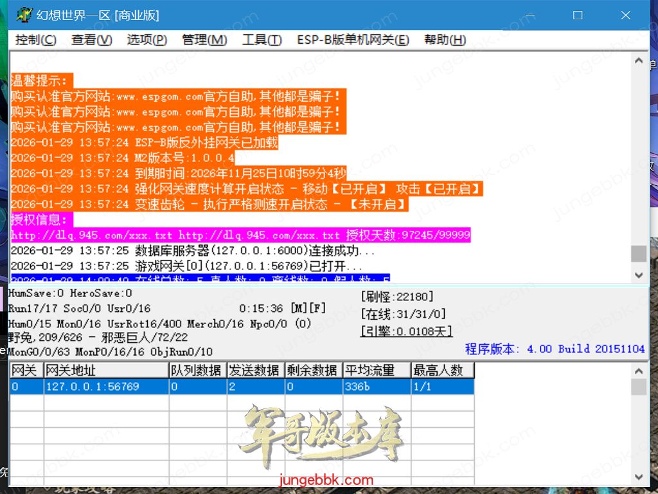Click the underlined 引擎:0.0108天 label
Viewport: 658px width, 494px height.
(406, 331)
